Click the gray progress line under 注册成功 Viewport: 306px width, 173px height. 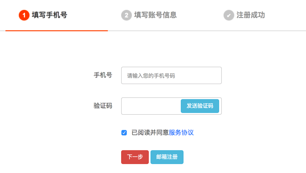[258, 31]
